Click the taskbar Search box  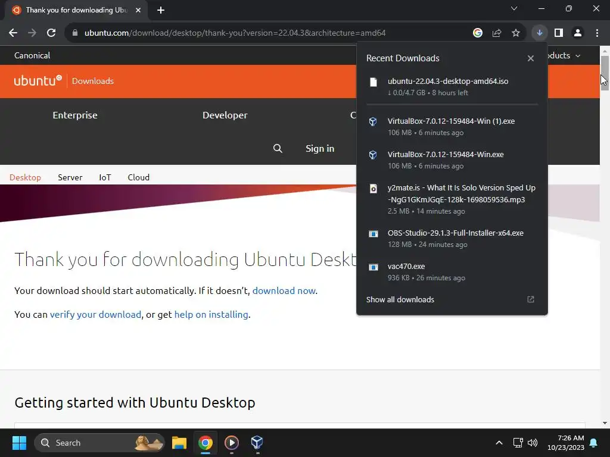pyautogui.click(x=99, y=443)
